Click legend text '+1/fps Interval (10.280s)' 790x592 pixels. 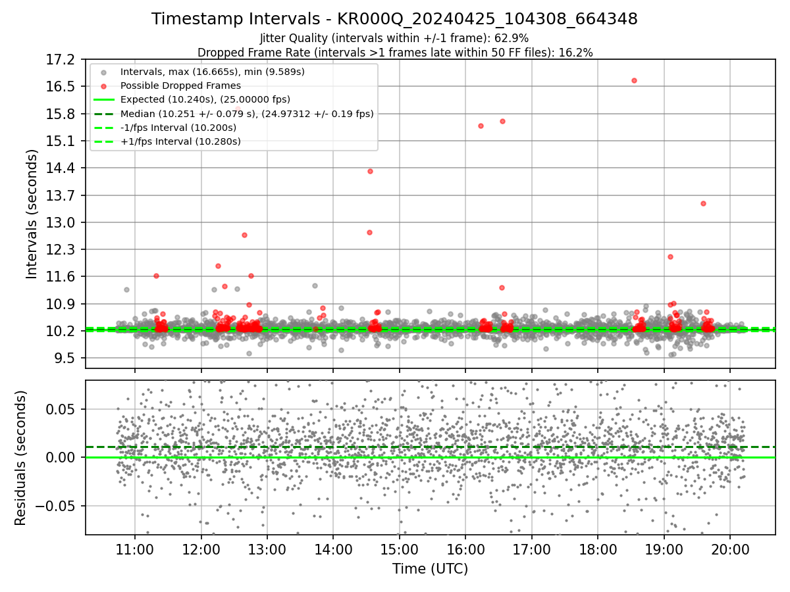pyautogui.click(x=180, y=141)
